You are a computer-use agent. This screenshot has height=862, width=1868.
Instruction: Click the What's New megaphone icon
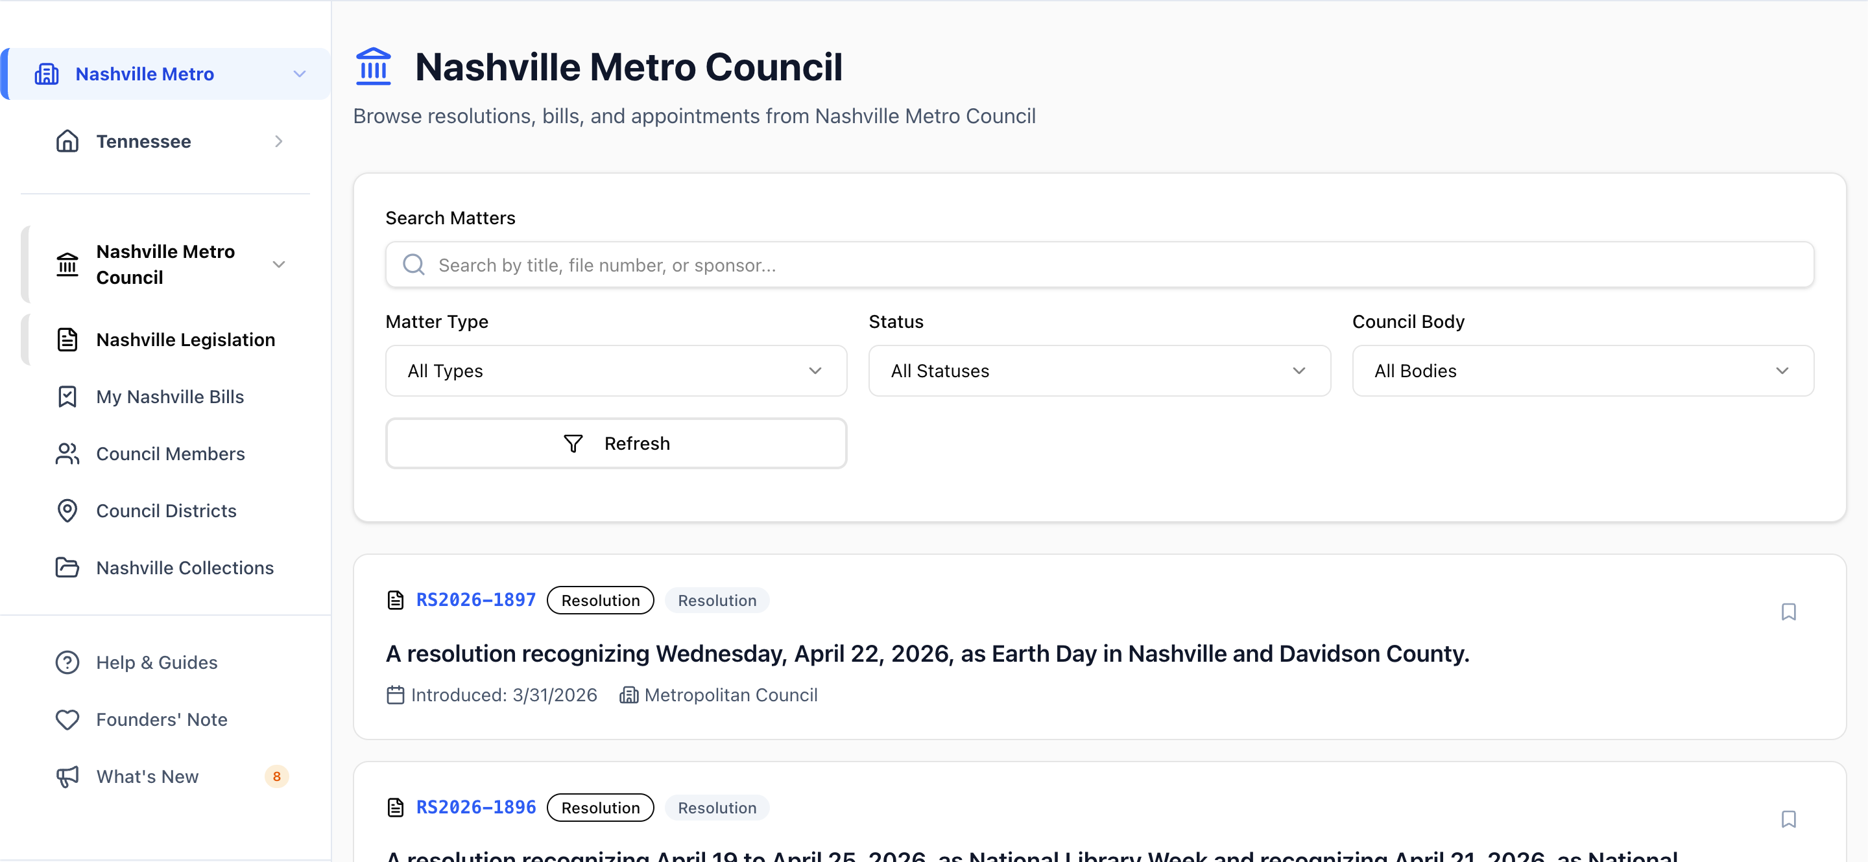67,776
